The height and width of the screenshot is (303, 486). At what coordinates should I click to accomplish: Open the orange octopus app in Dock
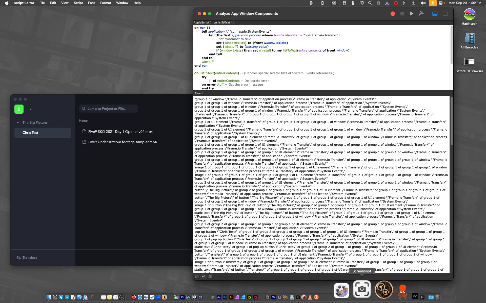(402, 292)
